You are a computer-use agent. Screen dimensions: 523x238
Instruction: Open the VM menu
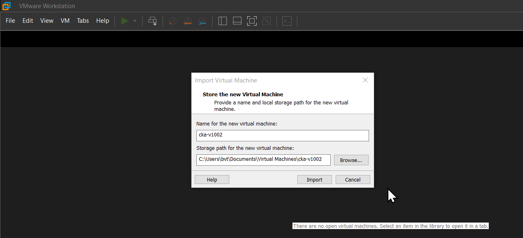tap(65, 21)
